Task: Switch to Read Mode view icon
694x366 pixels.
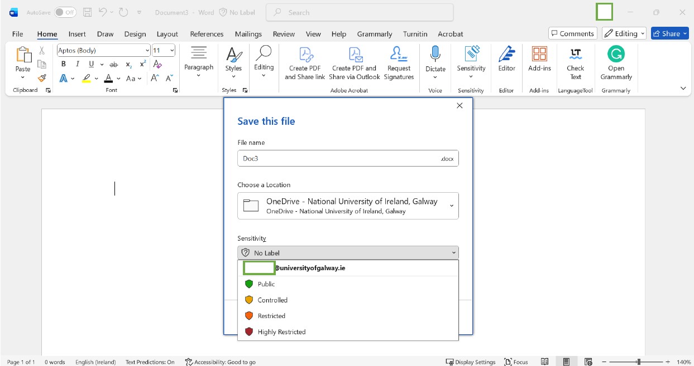Action: click(x=545, y=362)
